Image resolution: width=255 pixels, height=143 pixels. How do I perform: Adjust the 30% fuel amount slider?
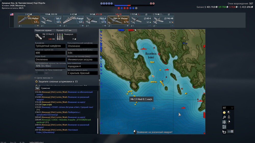coord(50,68)
